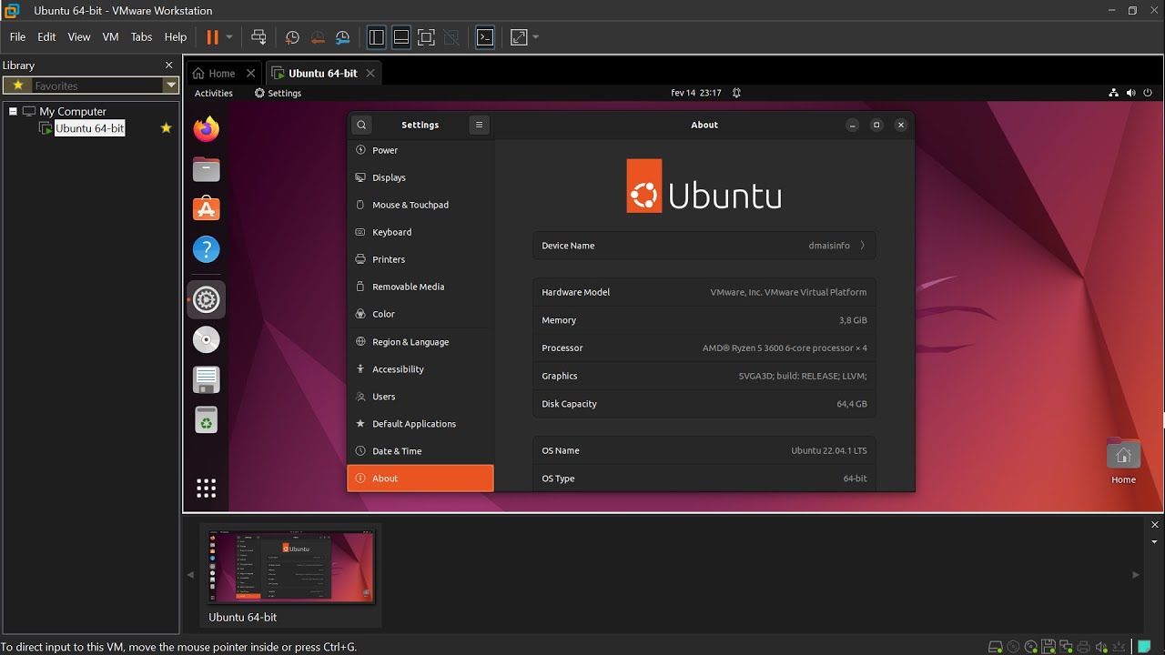The width and height of the screenshot is (1165, 655).
Task: Show Applications grid in the dock
Action: 207,489
